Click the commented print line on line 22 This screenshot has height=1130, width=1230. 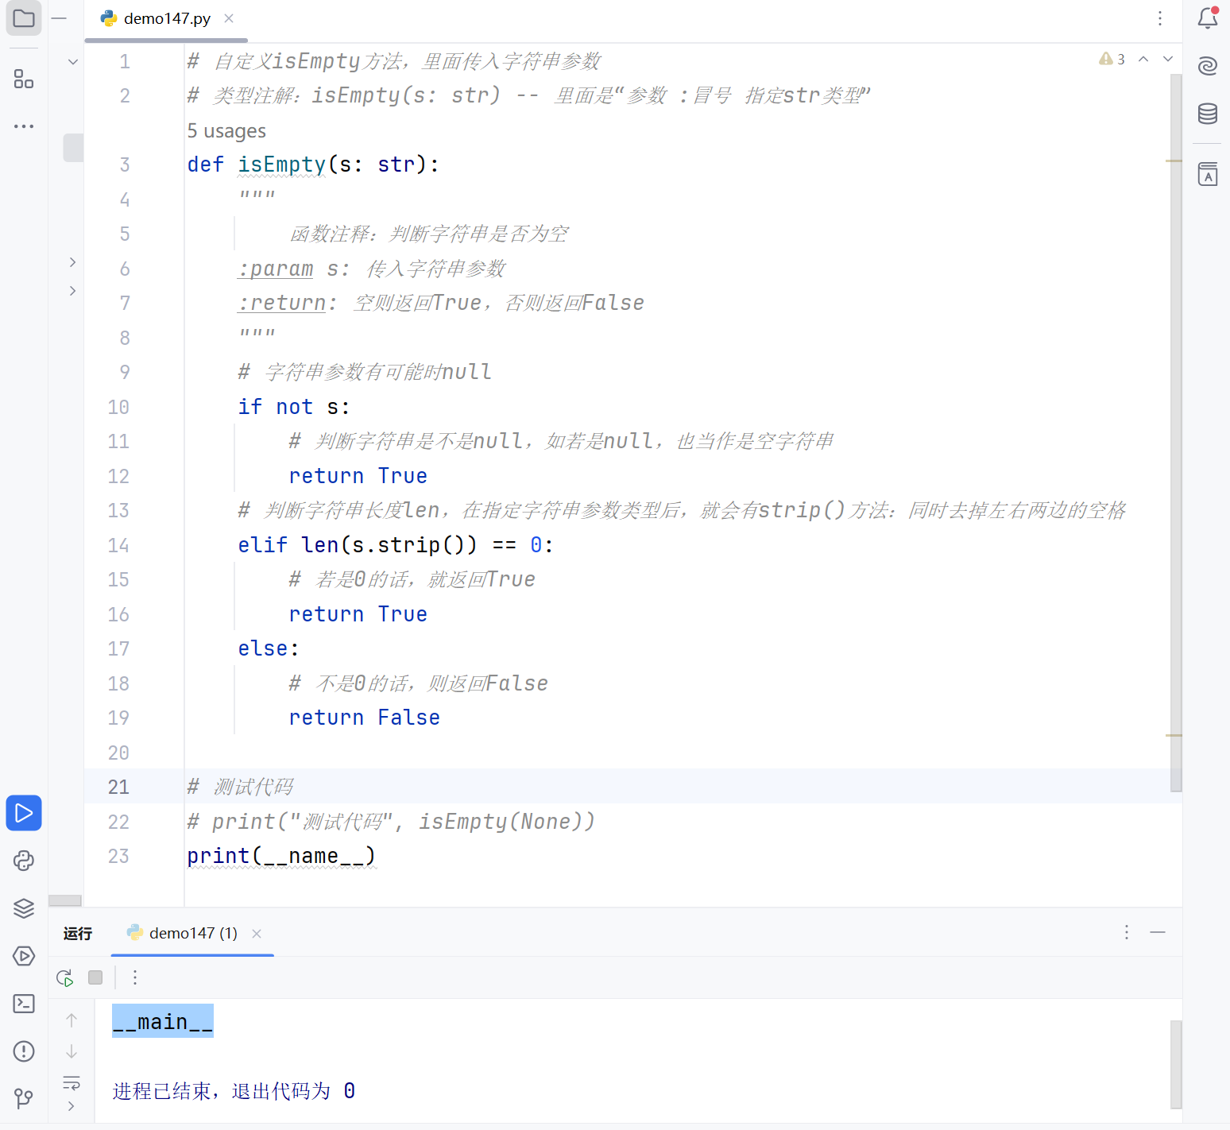(x=391, y=822)
